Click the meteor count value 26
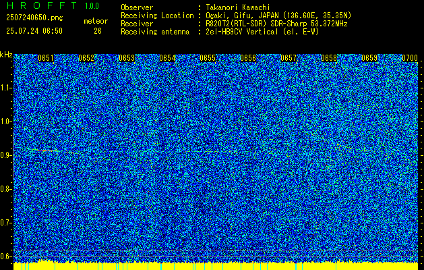Viewport: 424px width, 270px height. pyautogui.click(x=98, y=31)
